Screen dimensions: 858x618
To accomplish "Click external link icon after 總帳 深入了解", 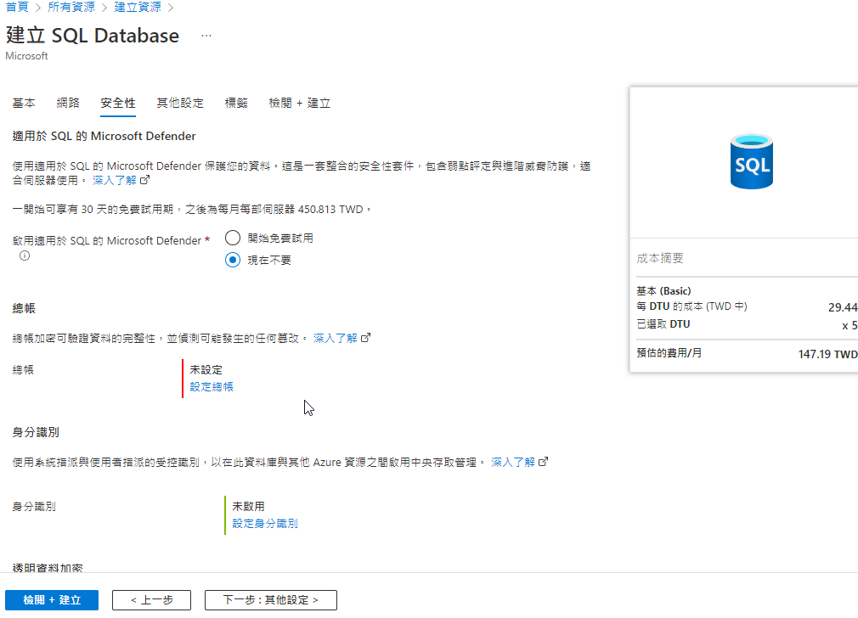I will (x=366, y=338).
